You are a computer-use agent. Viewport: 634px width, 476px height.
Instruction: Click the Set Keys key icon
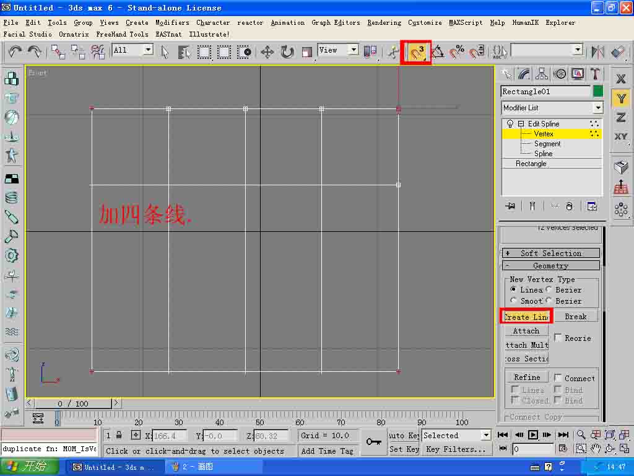tap(373, 441)
